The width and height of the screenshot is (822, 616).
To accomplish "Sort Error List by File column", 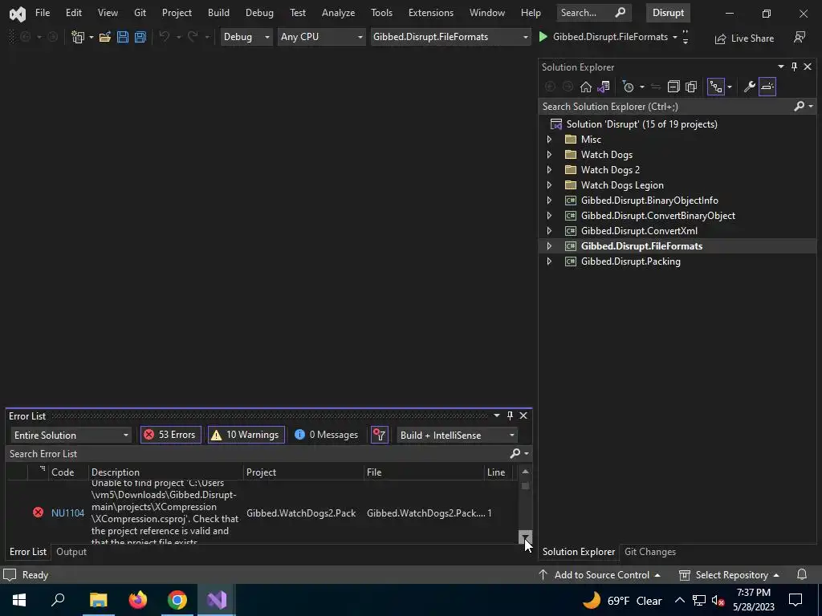I will [x=424, y=472].
